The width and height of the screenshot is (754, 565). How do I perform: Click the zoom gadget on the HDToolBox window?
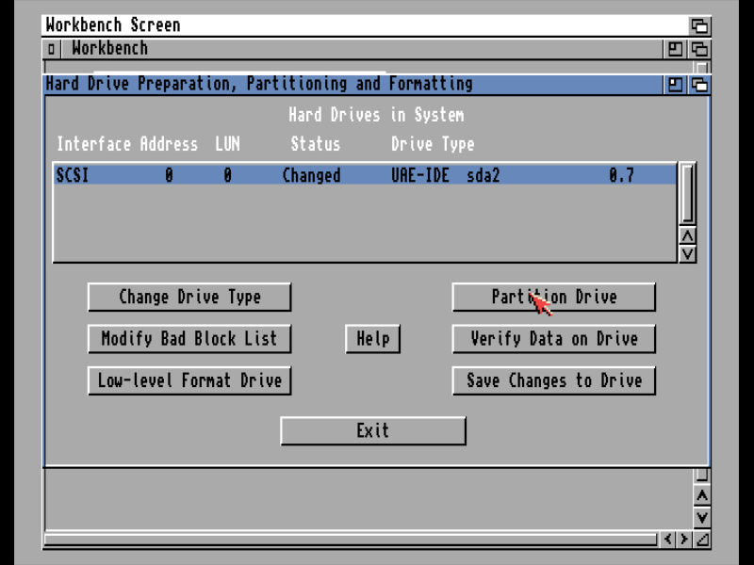click(x=674, y=84)
